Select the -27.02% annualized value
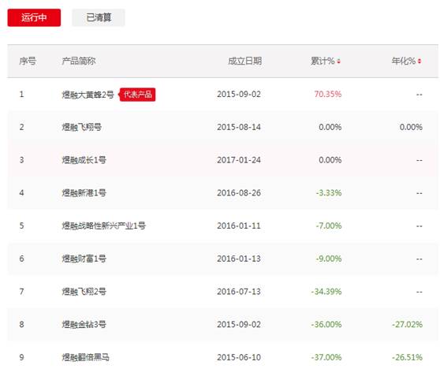Screen dimensions: 440x369 pyautogui.click(x=407, y=325)
